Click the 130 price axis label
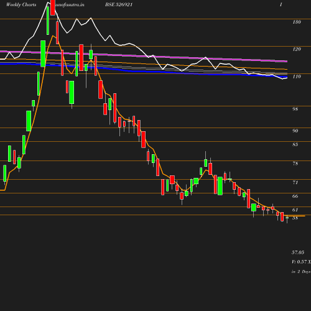Screen dimensions: 311x311 (x=297, y=22)
